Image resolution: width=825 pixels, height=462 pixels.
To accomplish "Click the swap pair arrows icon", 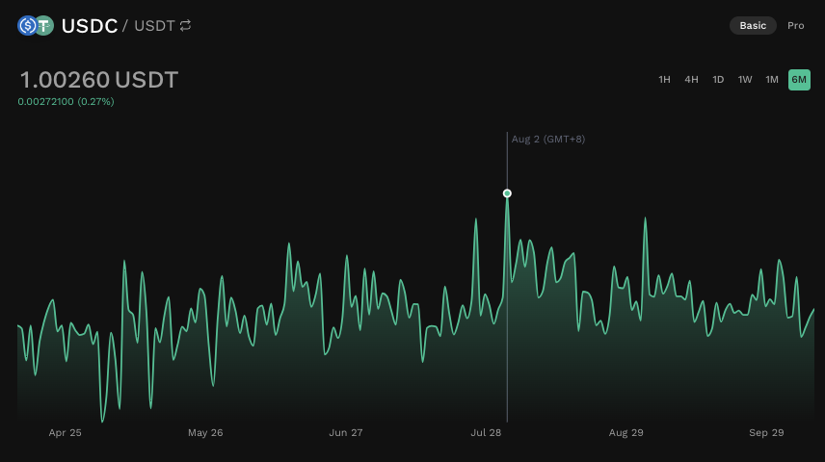I will (185, 25).
